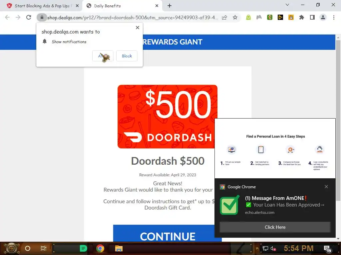Toggle the browser side panel
The height and width of the screenshot is (255, 341).
tap(312, 17)
